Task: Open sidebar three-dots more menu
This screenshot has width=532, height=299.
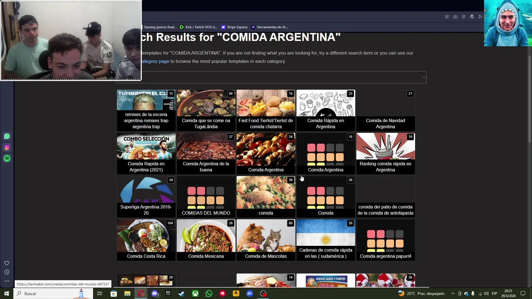Action: 7,281
